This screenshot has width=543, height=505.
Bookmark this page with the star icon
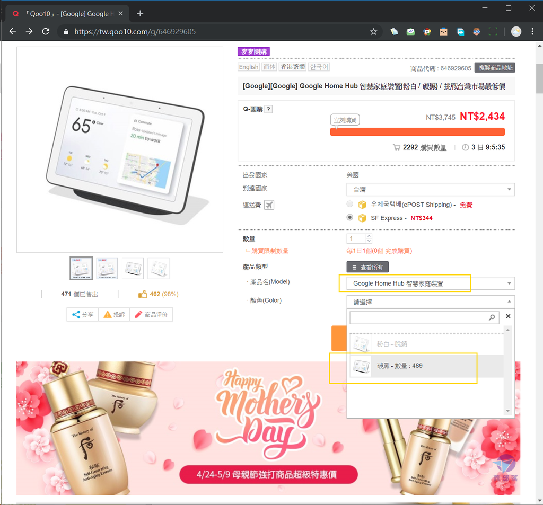(373, 32)
